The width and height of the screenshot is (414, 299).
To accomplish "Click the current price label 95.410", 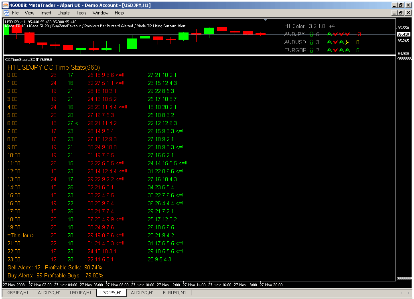I will (403, 34).
